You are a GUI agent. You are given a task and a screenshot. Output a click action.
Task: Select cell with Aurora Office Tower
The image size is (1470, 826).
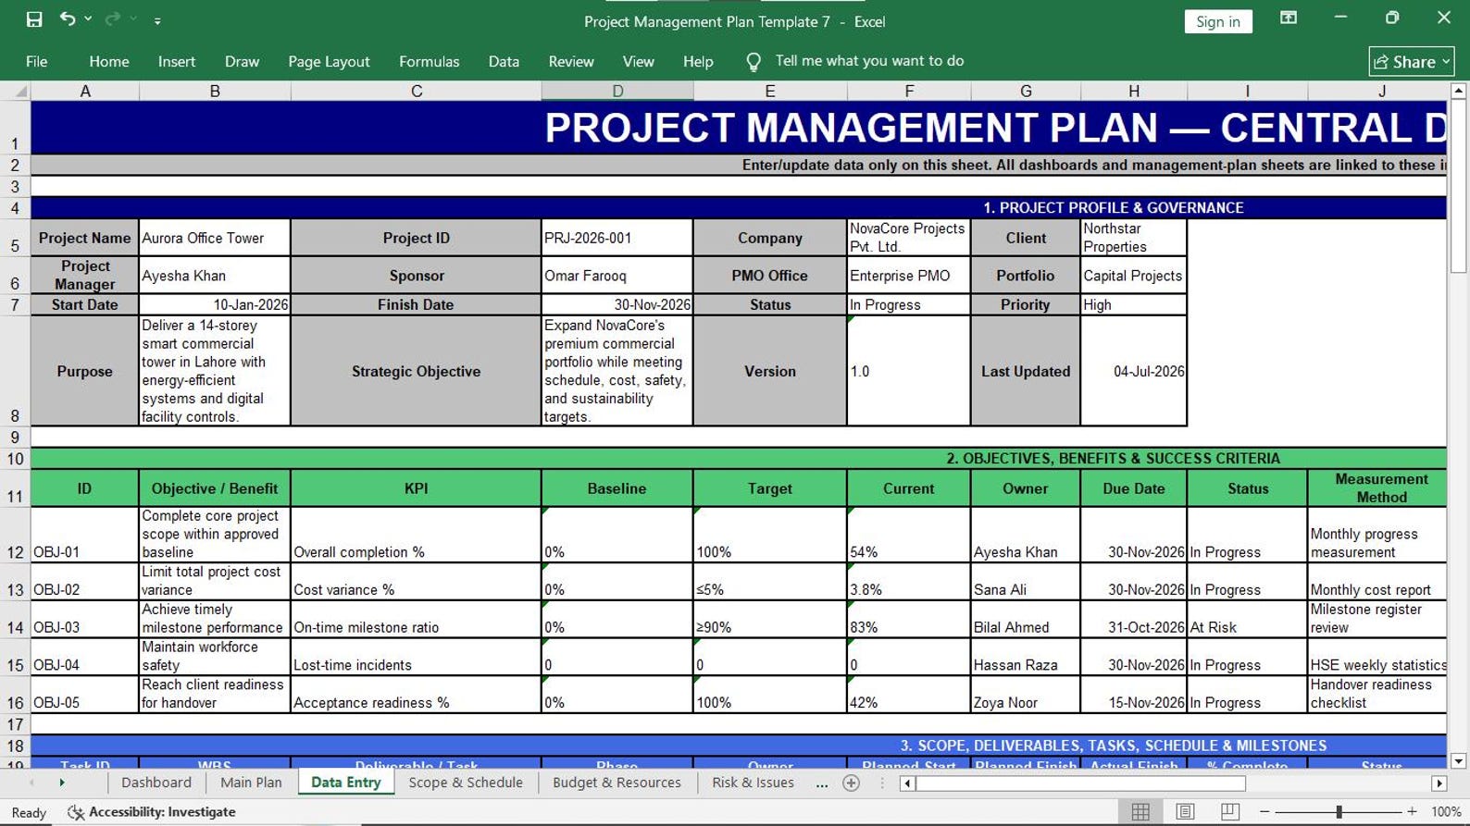[x=215, y=238]
